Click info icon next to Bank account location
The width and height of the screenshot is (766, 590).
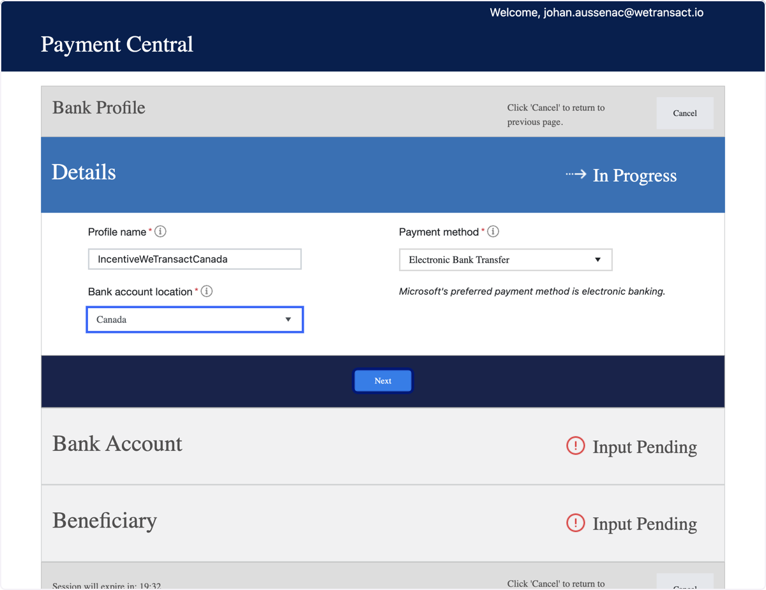(207, 291)
